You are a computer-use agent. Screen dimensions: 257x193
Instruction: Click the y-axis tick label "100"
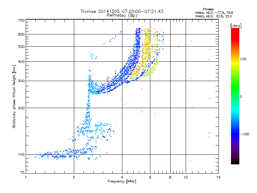click(x=21, y=155)
